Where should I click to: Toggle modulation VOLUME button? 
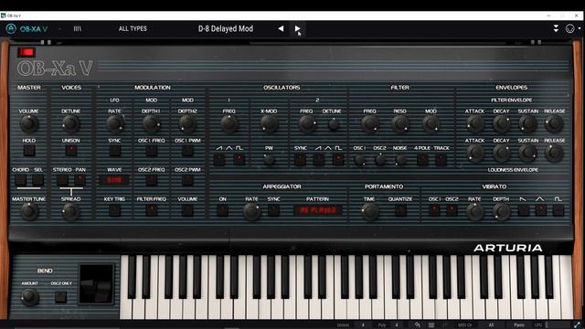pyautogui.click(x=187, y=210)
